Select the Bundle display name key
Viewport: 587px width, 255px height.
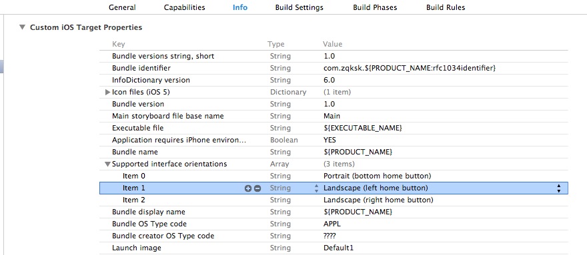tap(149, 212)
